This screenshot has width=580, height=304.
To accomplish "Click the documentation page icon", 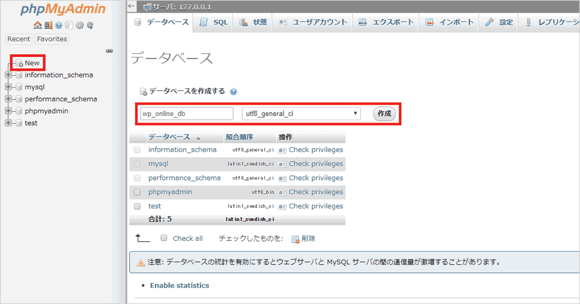I will [69, 25].
